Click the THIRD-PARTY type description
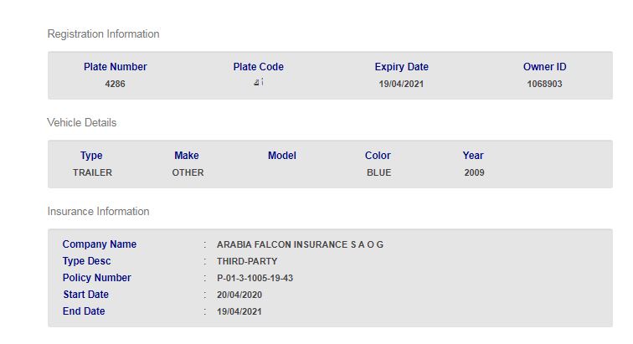 [247, 261]
